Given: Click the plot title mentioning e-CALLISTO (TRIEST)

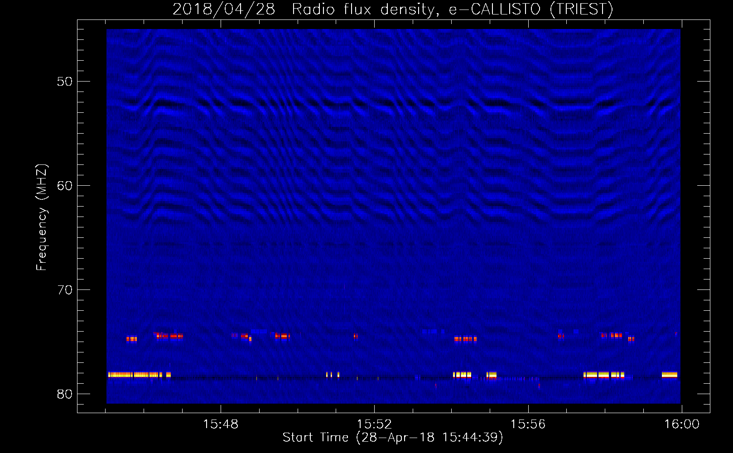Looking at the screenshot, I should (393, 9).
